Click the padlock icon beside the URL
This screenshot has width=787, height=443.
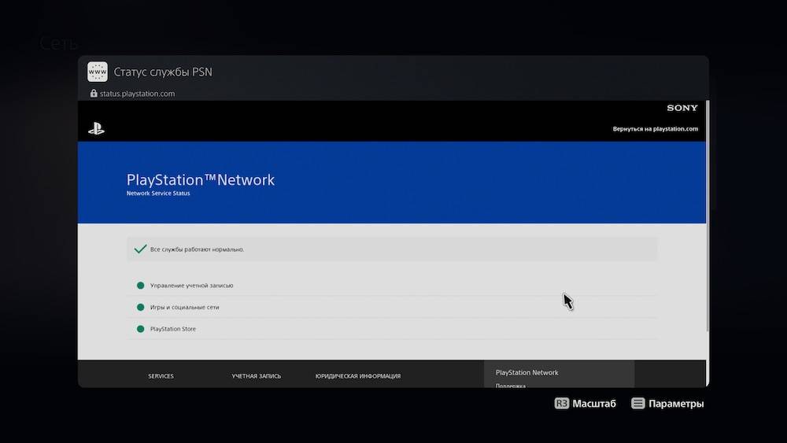pyautogui.click(x=94, y=94)
